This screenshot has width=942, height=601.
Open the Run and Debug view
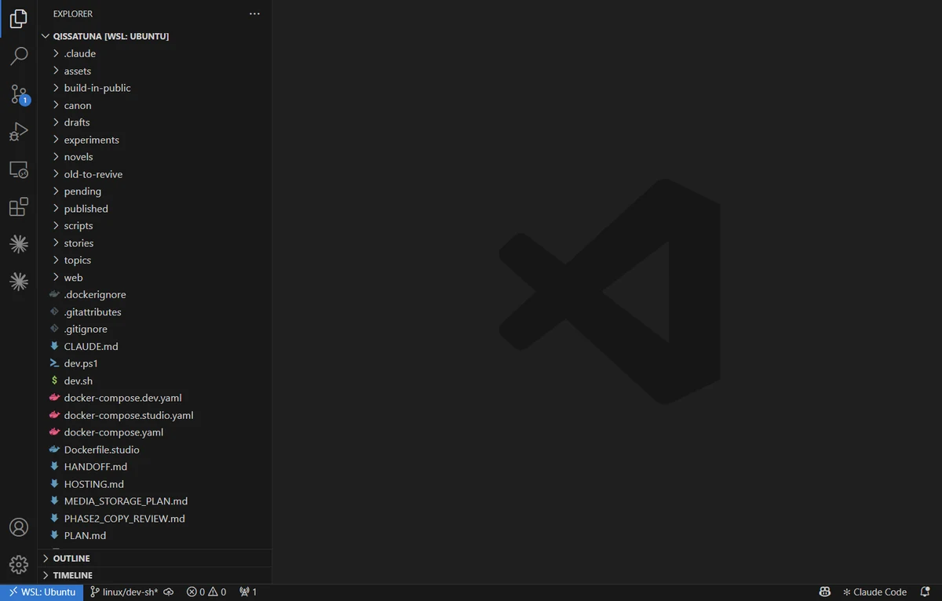(19, 132)
